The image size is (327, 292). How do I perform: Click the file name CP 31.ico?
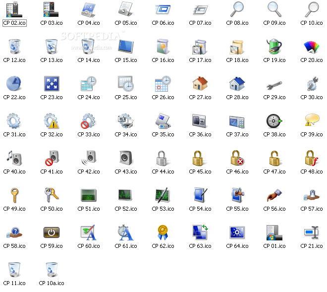(14, 134)
